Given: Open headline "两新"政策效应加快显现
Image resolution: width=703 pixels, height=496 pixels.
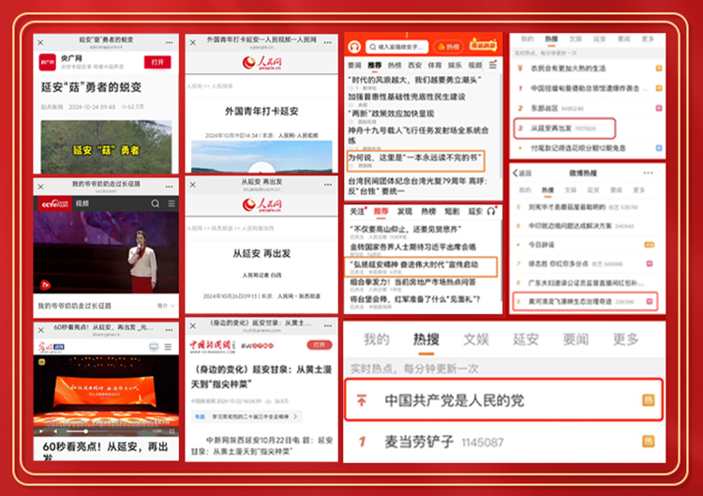Looking at the screenshot, I should coord(392,113).
